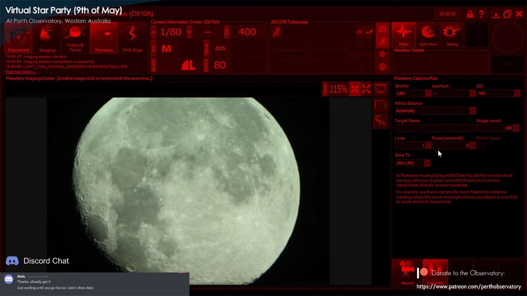Image resolution: width=527 pixels, height=296 pixels.
Task: Click the Loop stepper arrows
Action: (x=428, y=146)
